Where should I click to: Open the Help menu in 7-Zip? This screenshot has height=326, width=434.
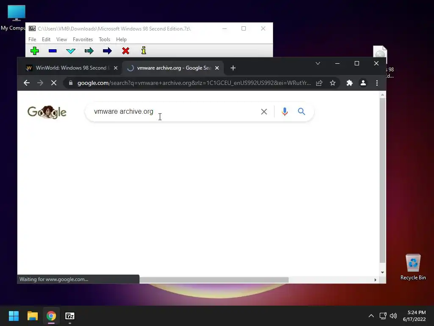click(x=121, y=39)
